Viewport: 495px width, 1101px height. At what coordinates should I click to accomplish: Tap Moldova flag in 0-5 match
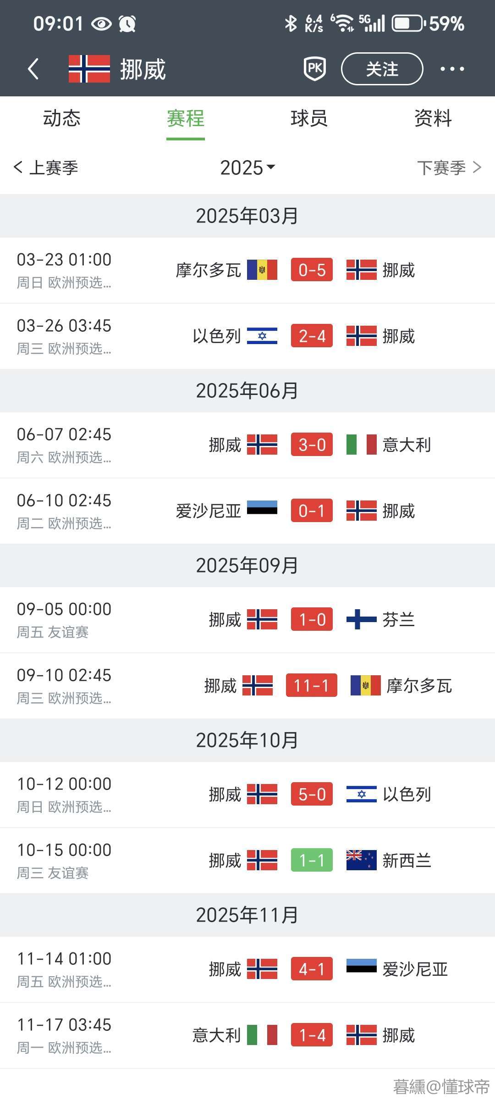point(262,270)
